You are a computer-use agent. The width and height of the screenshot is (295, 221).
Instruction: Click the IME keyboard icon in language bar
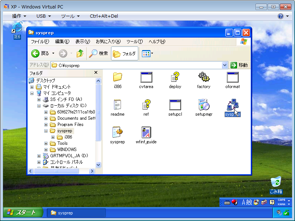tap(227, 202)
